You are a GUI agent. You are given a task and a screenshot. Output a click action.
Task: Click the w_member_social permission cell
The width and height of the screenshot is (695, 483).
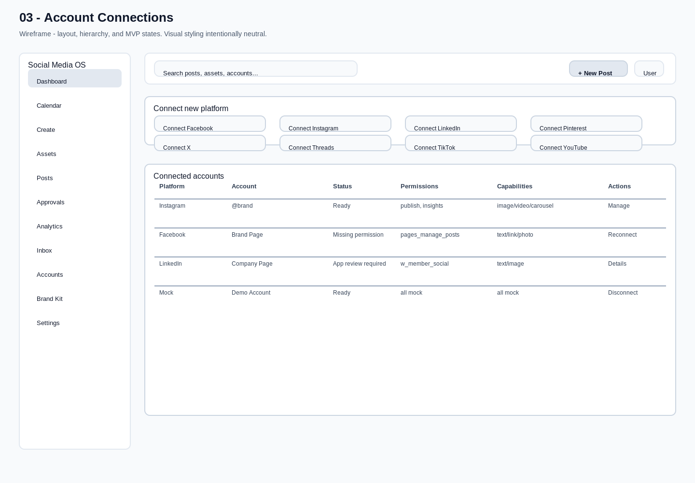(x=425, y=264)
